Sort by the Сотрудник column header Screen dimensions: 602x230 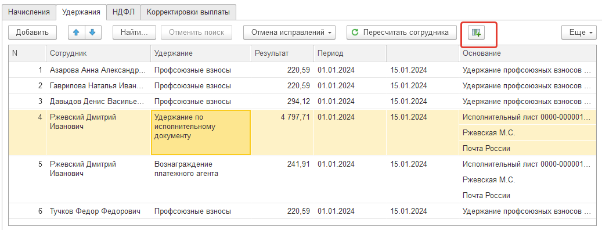(x=98, y=53)
